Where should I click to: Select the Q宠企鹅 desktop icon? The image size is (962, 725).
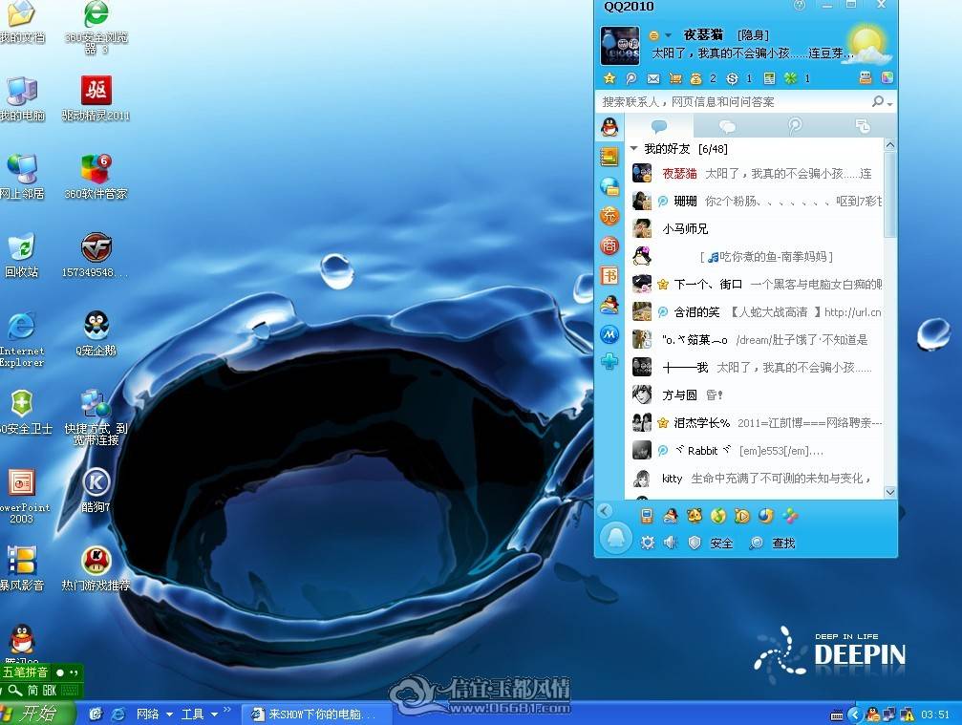[96, 333]
